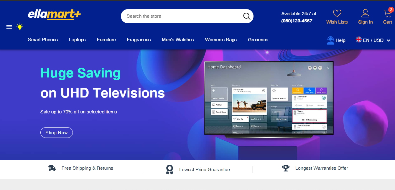Open the Laptops category
The height and width of the screenshot is (190, 395).
77,40
